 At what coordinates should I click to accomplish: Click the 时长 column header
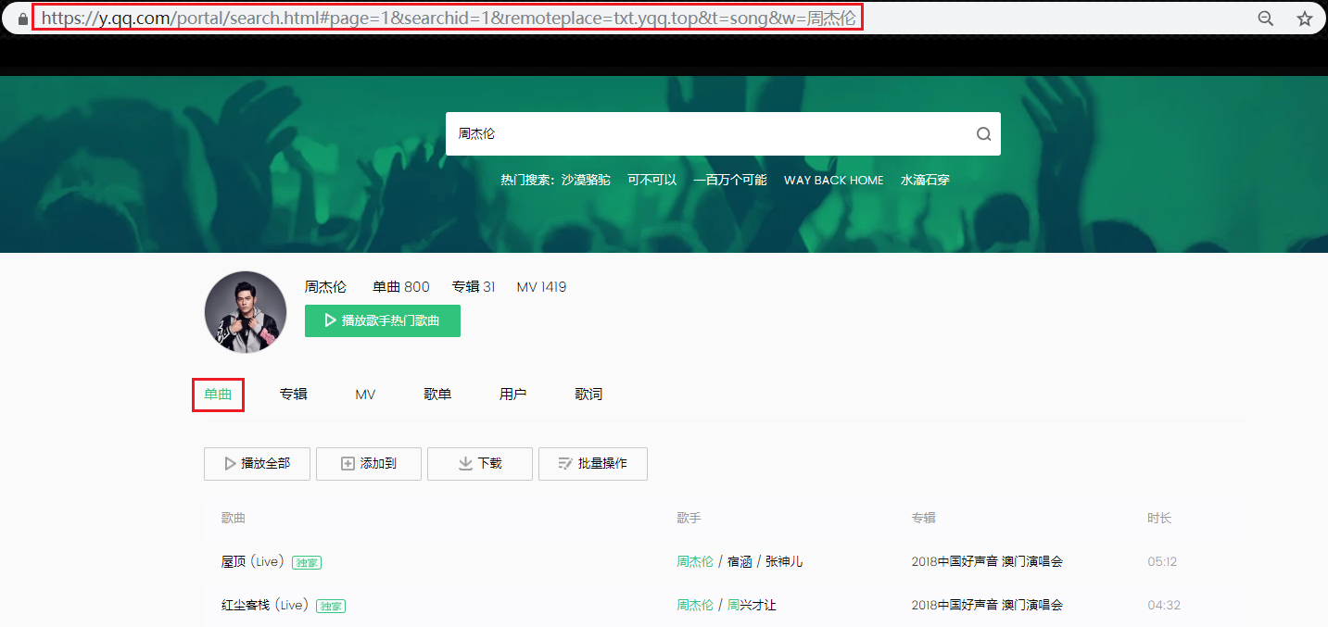tap(1159, 518)
